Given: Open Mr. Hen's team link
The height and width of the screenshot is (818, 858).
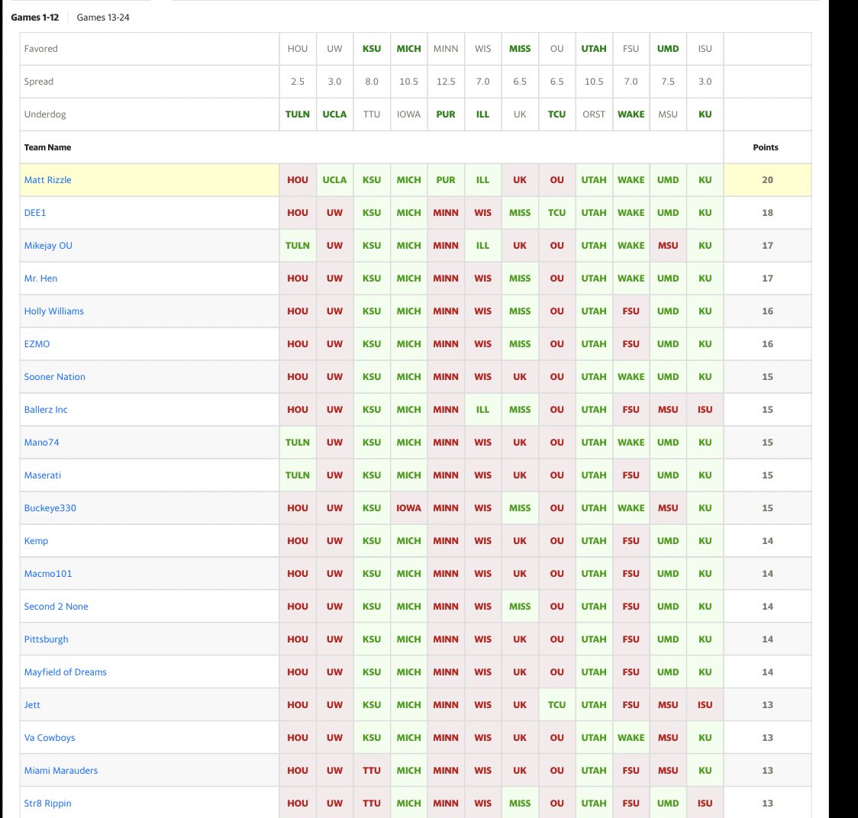Looking at the screenshot, I should [40, 279].
